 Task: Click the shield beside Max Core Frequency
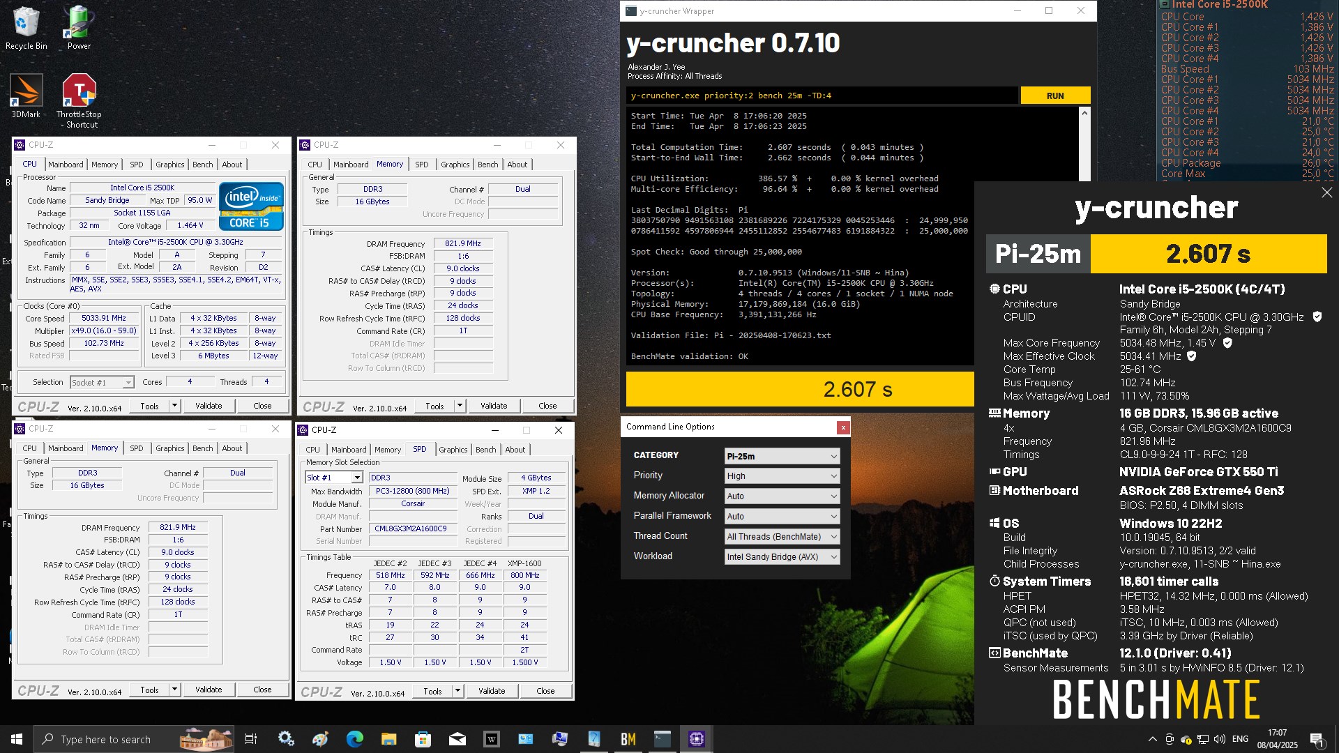coord(1227,343)
